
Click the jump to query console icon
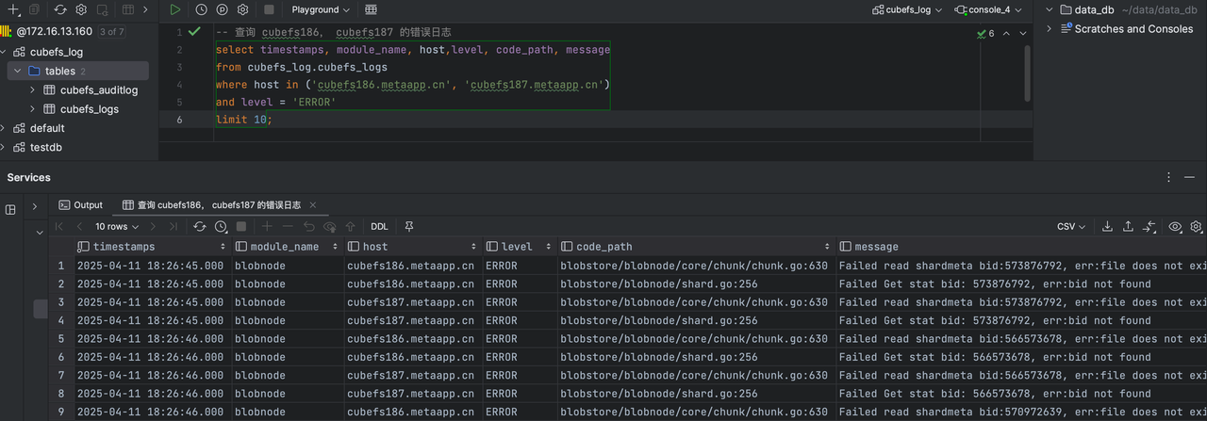(x=102, y=9)
